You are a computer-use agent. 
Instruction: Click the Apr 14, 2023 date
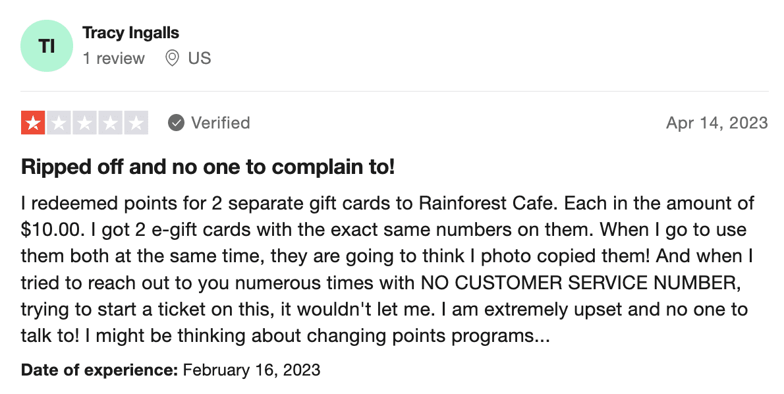(717, 123)
